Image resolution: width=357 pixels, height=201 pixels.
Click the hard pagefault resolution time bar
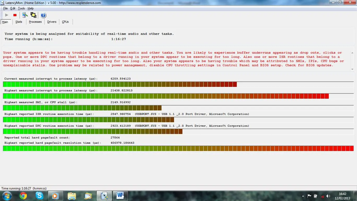pos(178,148)
